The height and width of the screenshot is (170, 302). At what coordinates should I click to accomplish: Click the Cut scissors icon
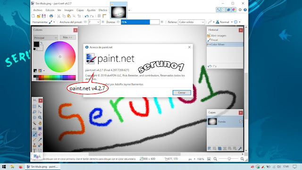coord(59,16)
